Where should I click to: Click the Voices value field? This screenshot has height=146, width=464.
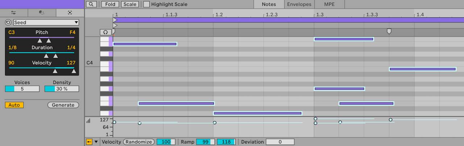click(x=22, y=89)
